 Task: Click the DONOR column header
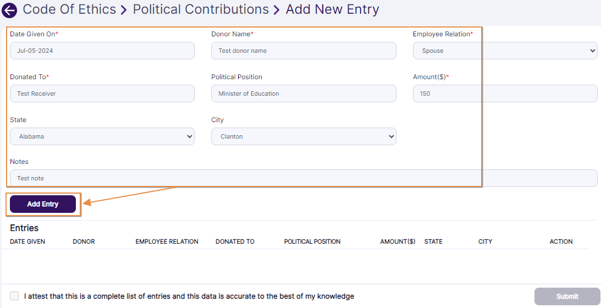84,241
